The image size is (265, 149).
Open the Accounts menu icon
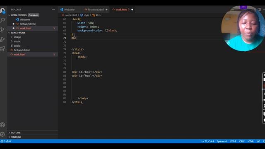point(2,125)
